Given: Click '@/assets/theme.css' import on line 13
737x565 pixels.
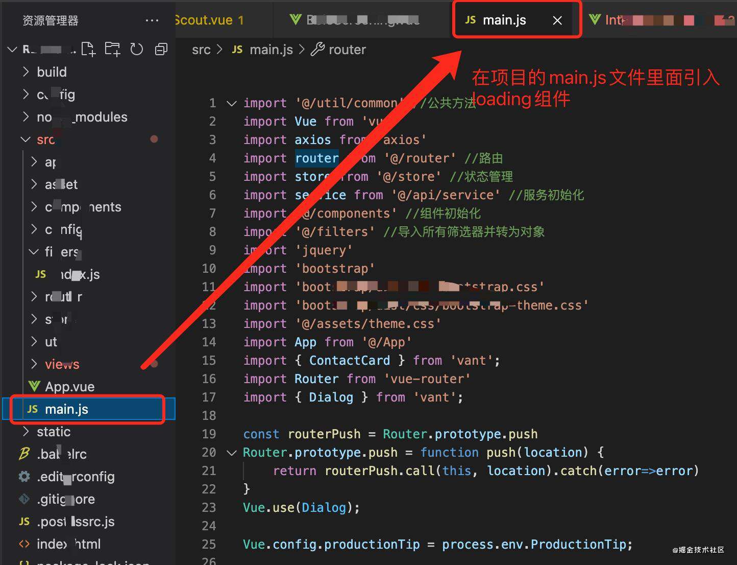Looking at the screenshot, I should pyautogui.click(x=368, y=324).
